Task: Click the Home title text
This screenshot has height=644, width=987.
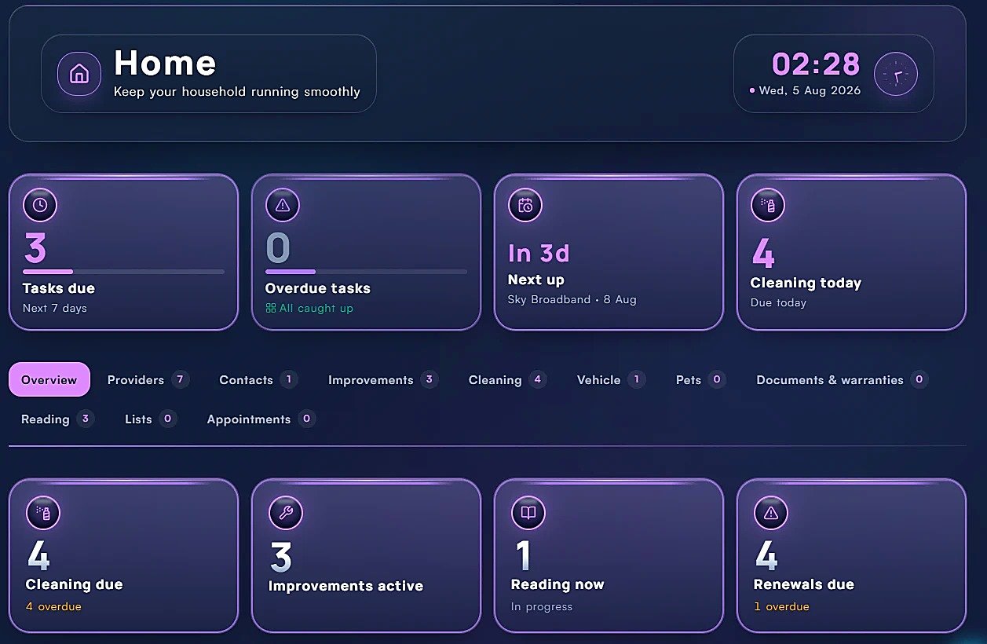Action: click(165, 63)
